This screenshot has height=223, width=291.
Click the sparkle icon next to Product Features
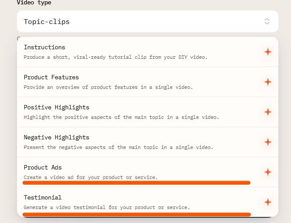(268, 82)
